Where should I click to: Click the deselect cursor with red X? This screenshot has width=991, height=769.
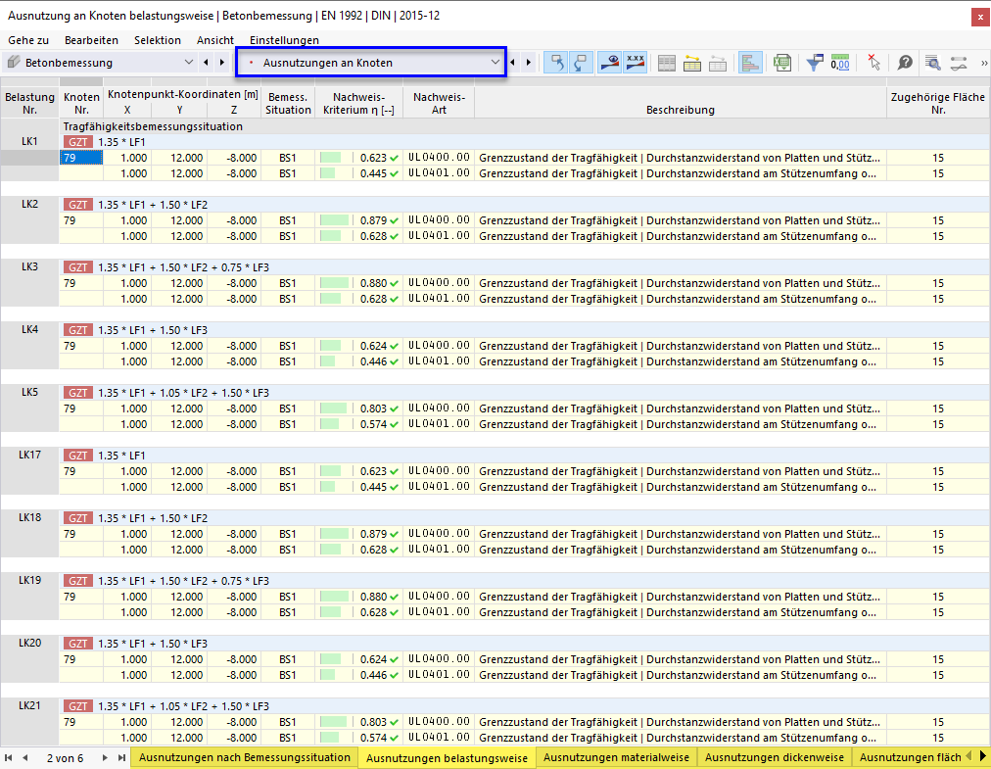coord(873,63)
